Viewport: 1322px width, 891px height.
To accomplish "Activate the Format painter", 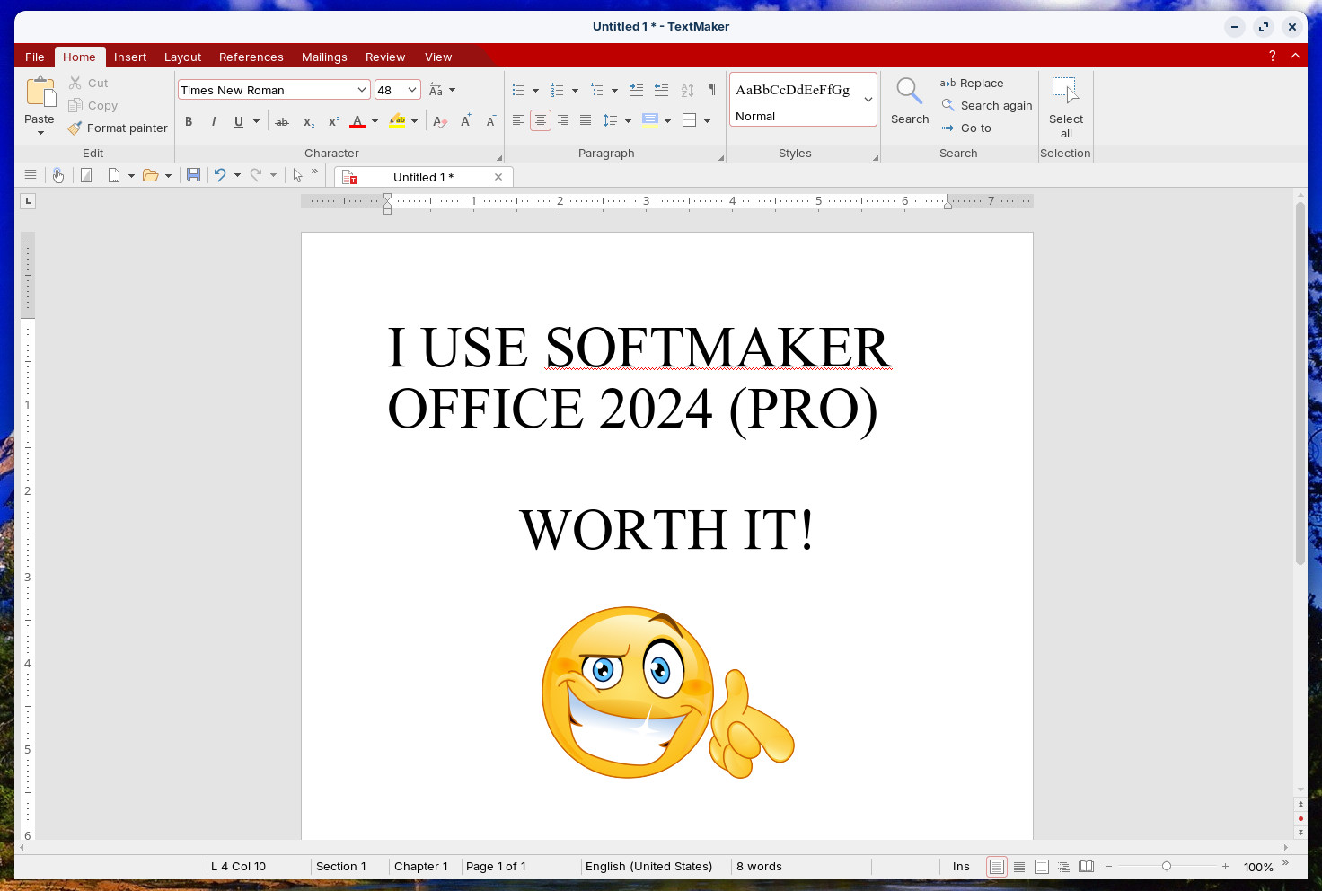I will pyautogui.click(x=118, y=128).
